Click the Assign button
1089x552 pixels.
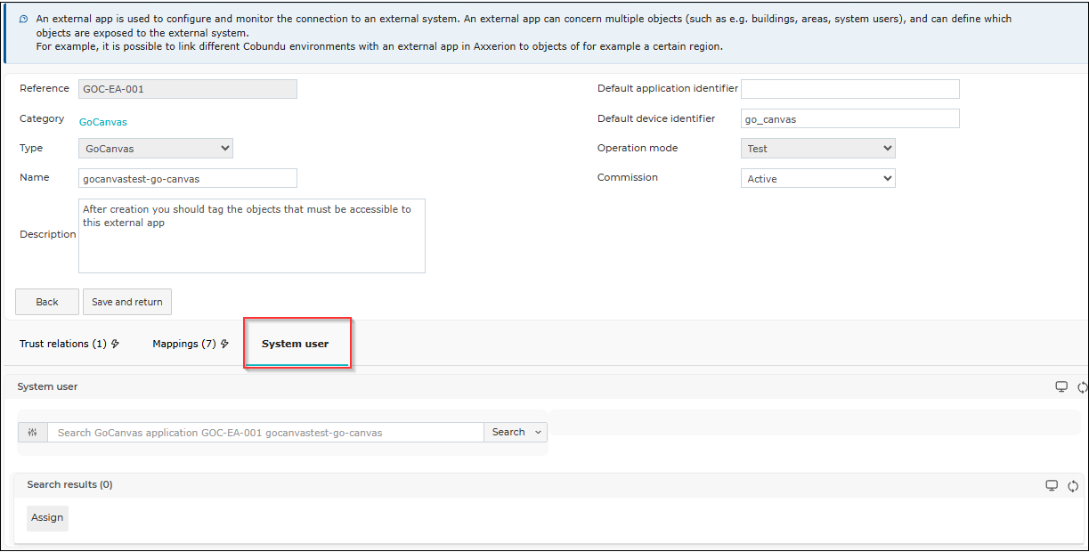click(47, 518)
